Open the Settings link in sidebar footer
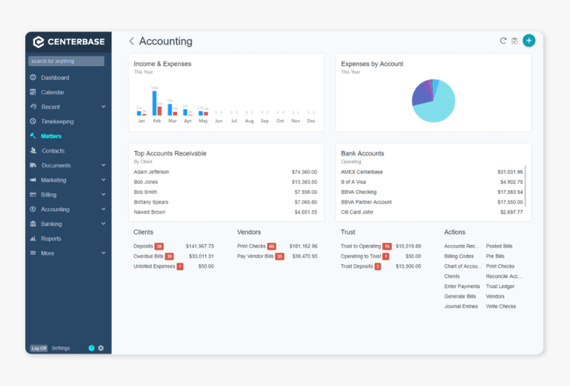The width and height of the screenshot is (570, 386). [x=61, y=348]
